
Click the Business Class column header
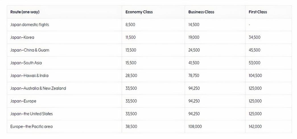[201, 12]
